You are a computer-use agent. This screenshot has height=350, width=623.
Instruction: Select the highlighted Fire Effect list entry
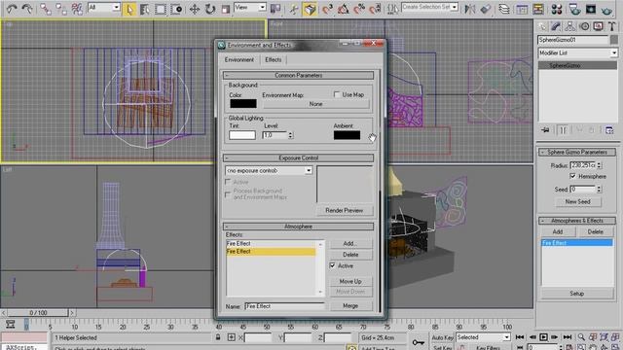click(x=271, y=251)
